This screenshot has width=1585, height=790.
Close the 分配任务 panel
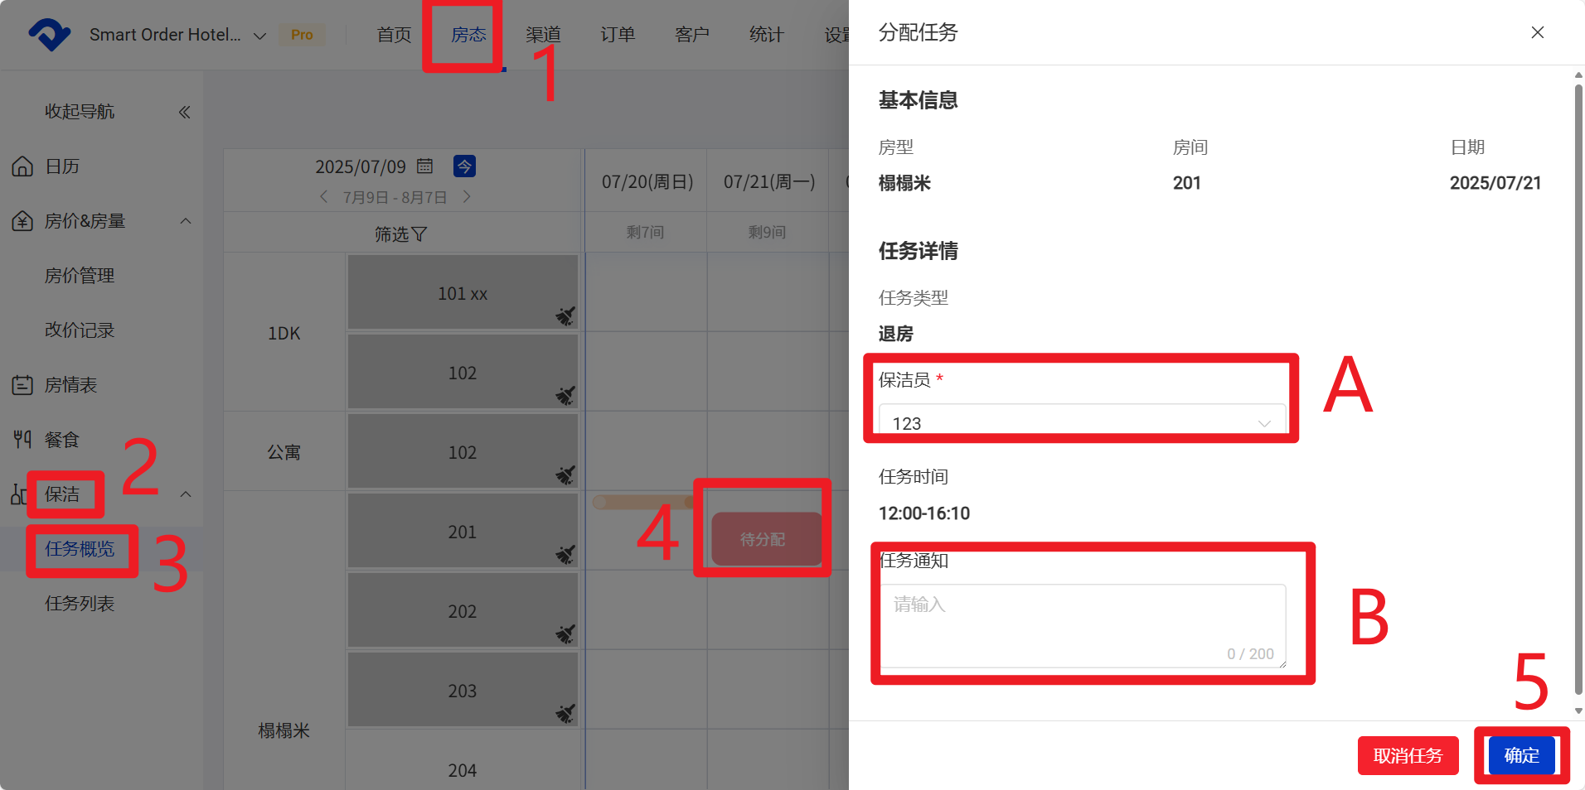pos(1537,32)
